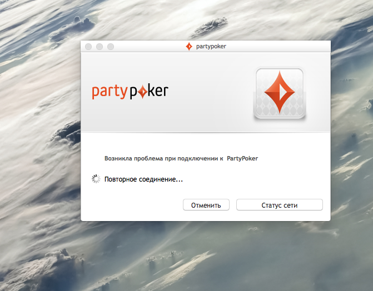Click the message "Возникла проблема при подключении к PartyPoker"

(181, 159)
